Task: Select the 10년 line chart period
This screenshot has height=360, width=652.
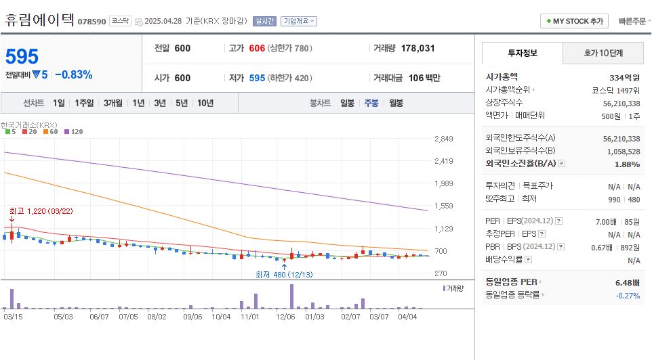Action: click(205, 103)
